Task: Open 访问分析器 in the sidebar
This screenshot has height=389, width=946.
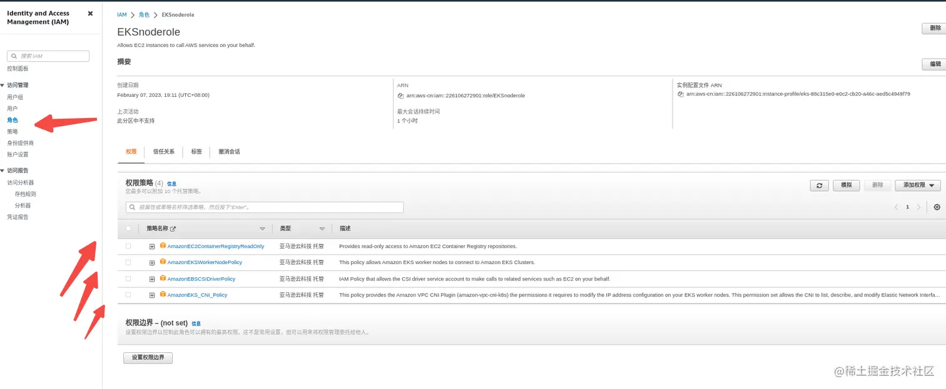Action: pos(20,183)
